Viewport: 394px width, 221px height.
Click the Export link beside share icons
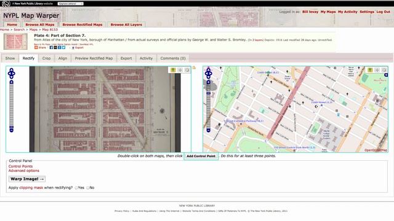tap(79, 48)
